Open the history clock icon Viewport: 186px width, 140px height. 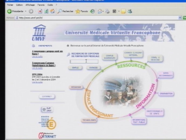92,11
